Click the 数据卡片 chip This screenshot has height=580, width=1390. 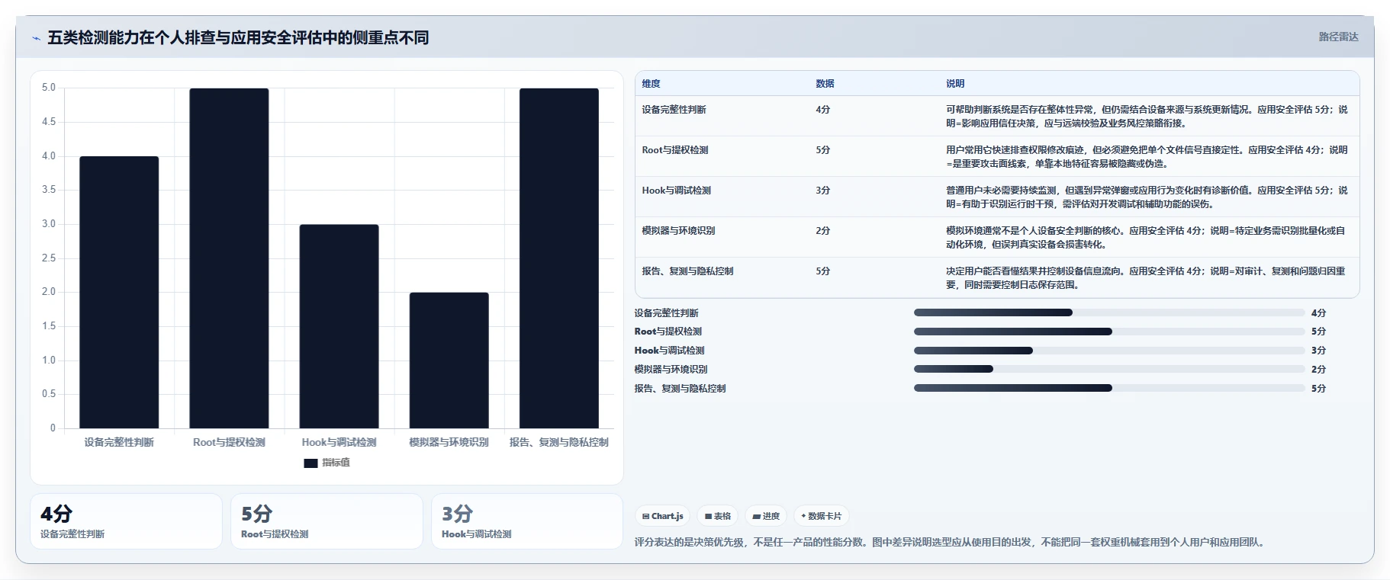(821, 516)
